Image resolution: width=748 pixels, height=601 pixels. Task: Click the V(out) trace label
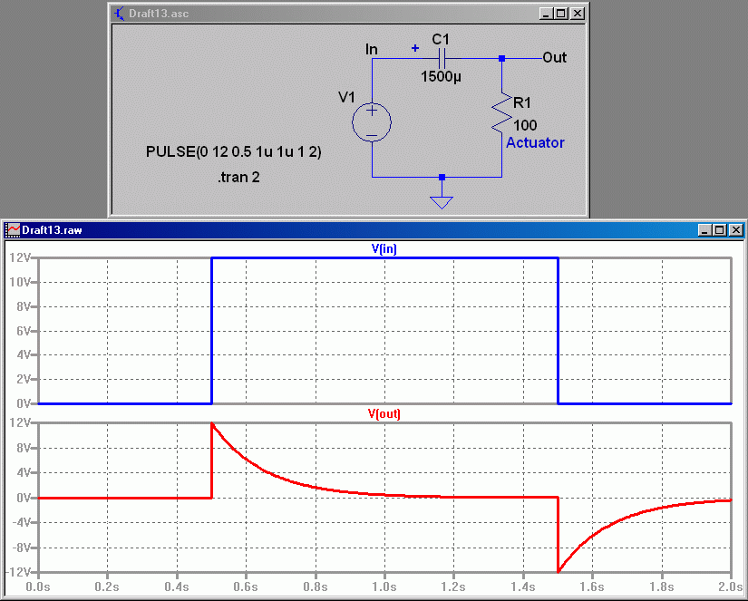[384, 413]
